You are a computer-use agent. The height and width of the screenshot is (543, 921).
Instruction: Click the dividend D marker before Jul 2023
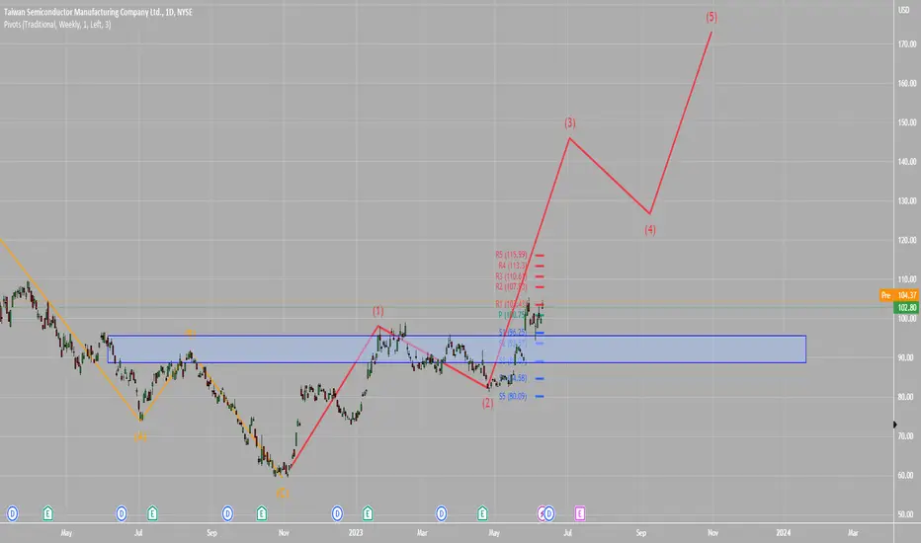coord(549,514)
